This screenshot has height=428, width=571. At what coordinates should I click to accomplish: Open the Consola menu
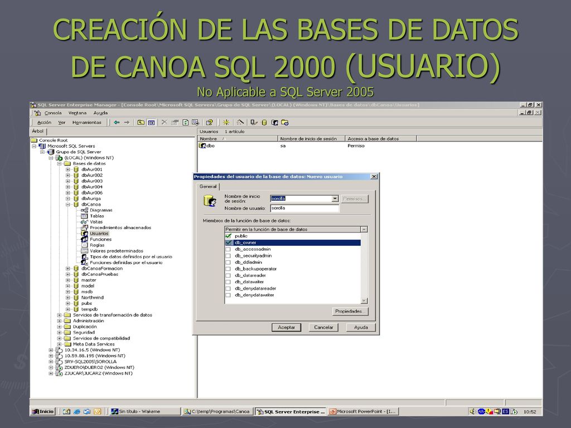(x=53, y=113)
